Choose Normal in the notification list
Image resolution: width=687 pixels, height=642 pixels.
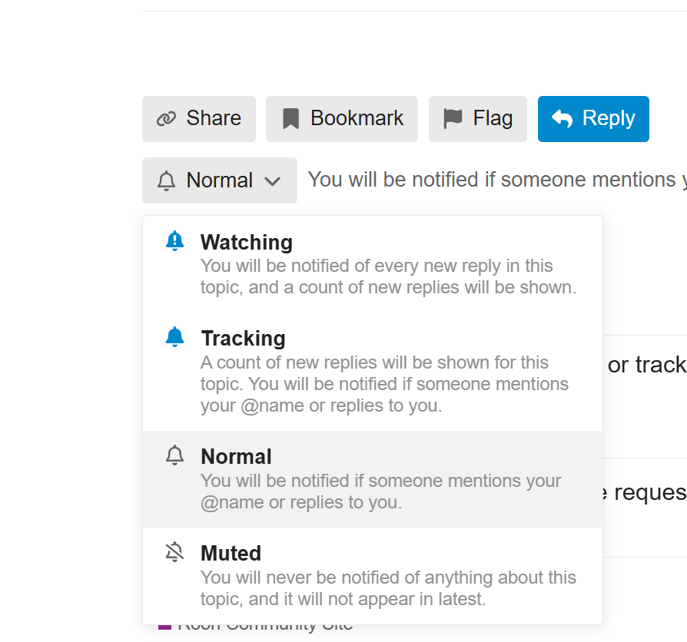point(236,457)
